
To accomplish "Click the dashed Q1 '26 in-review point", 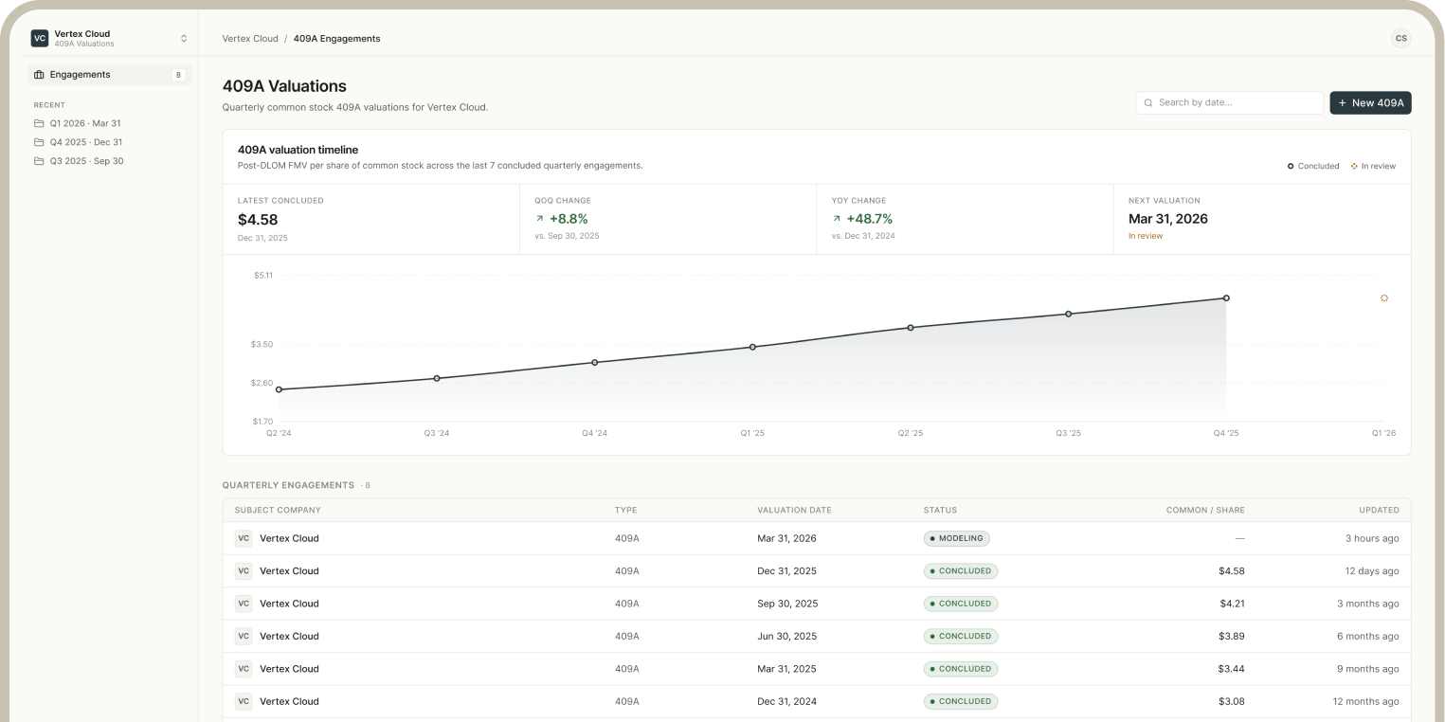I will click(1384, 298).
